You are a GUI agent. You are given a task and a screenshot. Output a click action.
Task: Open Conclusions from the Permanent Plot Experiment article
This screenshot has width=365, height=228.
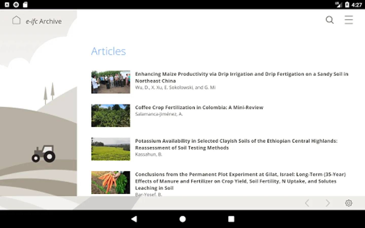click(x=240, y=181)
